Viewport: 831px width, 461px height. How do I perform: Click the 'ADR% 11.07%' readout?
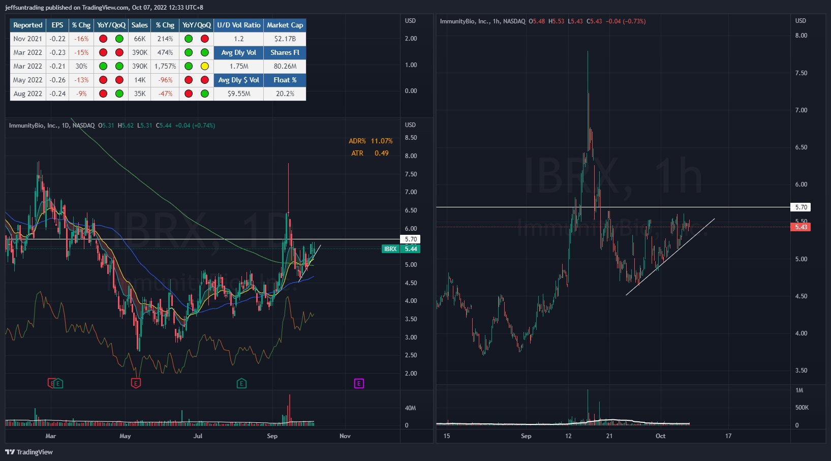click(371, 141)
